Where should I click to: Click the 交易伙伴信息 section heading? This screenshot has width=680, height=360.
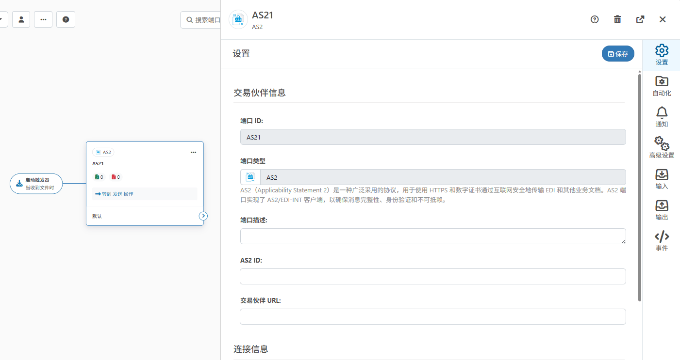coord(260,93)
